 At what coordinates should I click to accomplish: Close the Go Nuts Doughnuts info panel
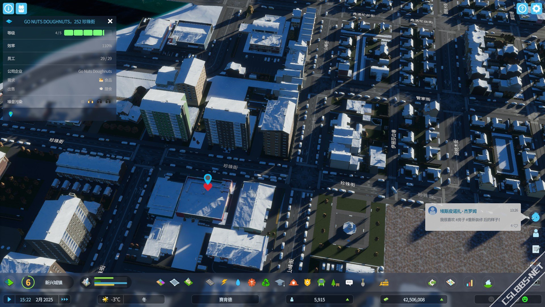click(x=110, y=21)
